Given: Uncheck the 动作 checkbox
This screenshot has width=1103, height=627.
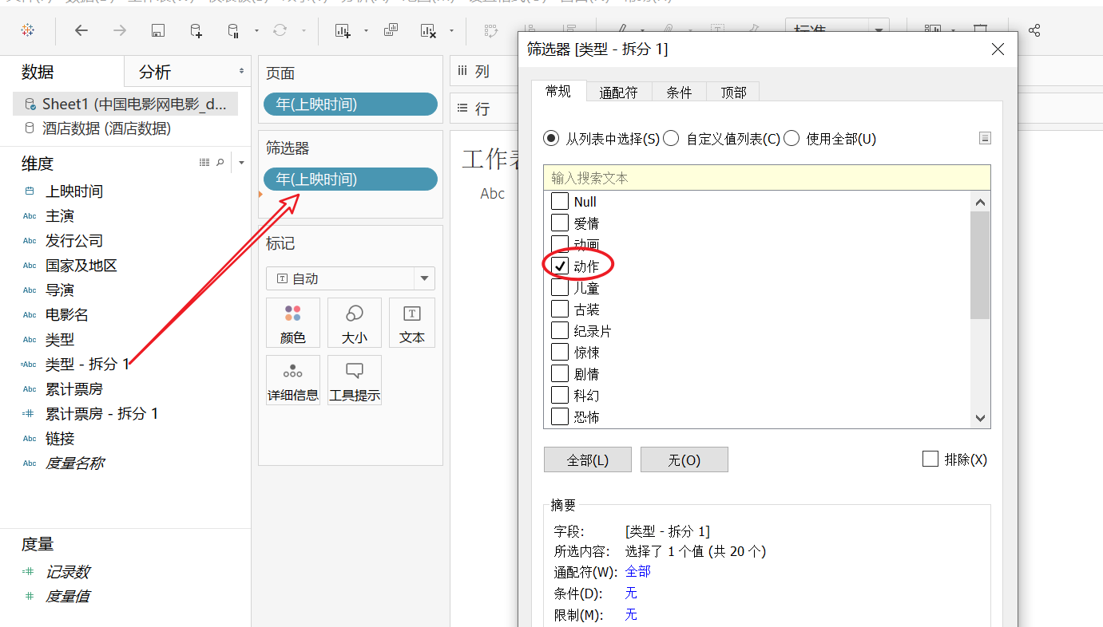Looking at the screenshot, I should tap(560, 266).
